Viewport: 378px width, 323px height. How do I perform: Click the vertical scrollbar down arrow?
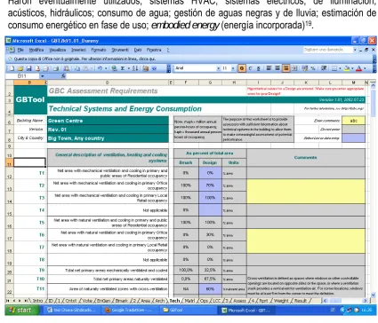point(374,295)
